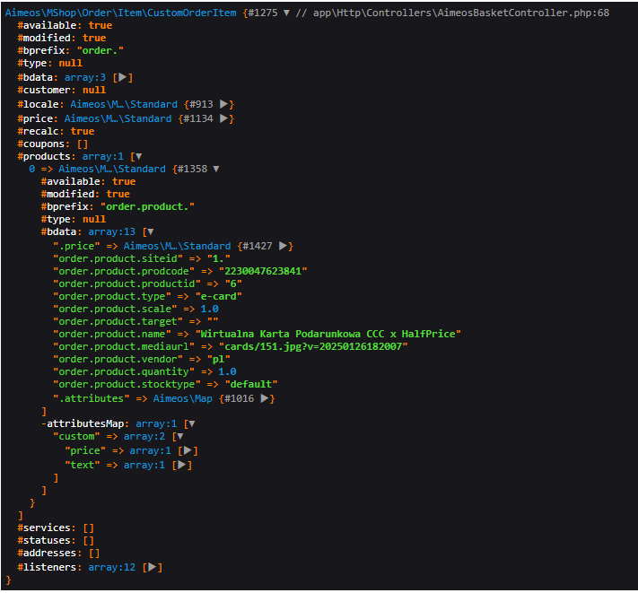This screenshot has width=638, height=593.
Task: Collapse the #products array:1 list
Action: (x=139, y=157)
